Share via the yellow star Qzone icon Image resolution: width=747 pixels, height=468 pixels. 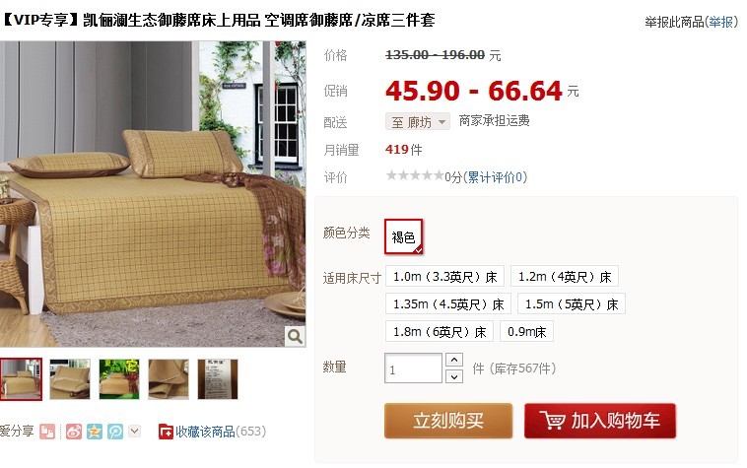coord(95,432)
